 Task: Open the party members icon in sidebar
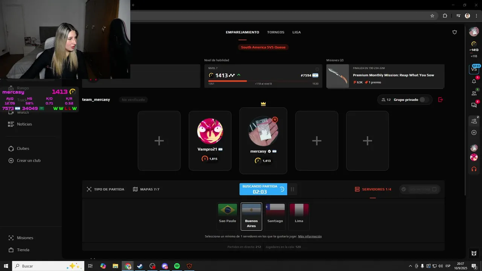pos(474,121)
